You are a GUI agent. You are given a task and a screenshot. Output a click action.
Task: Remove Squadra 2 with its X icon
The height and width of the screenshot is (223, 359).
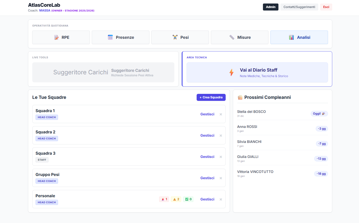coord(221,136)
